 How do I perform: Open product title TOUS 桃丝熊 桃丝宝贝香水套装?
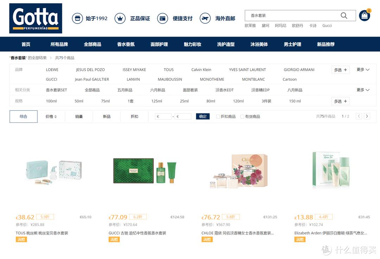pos(42,233)
